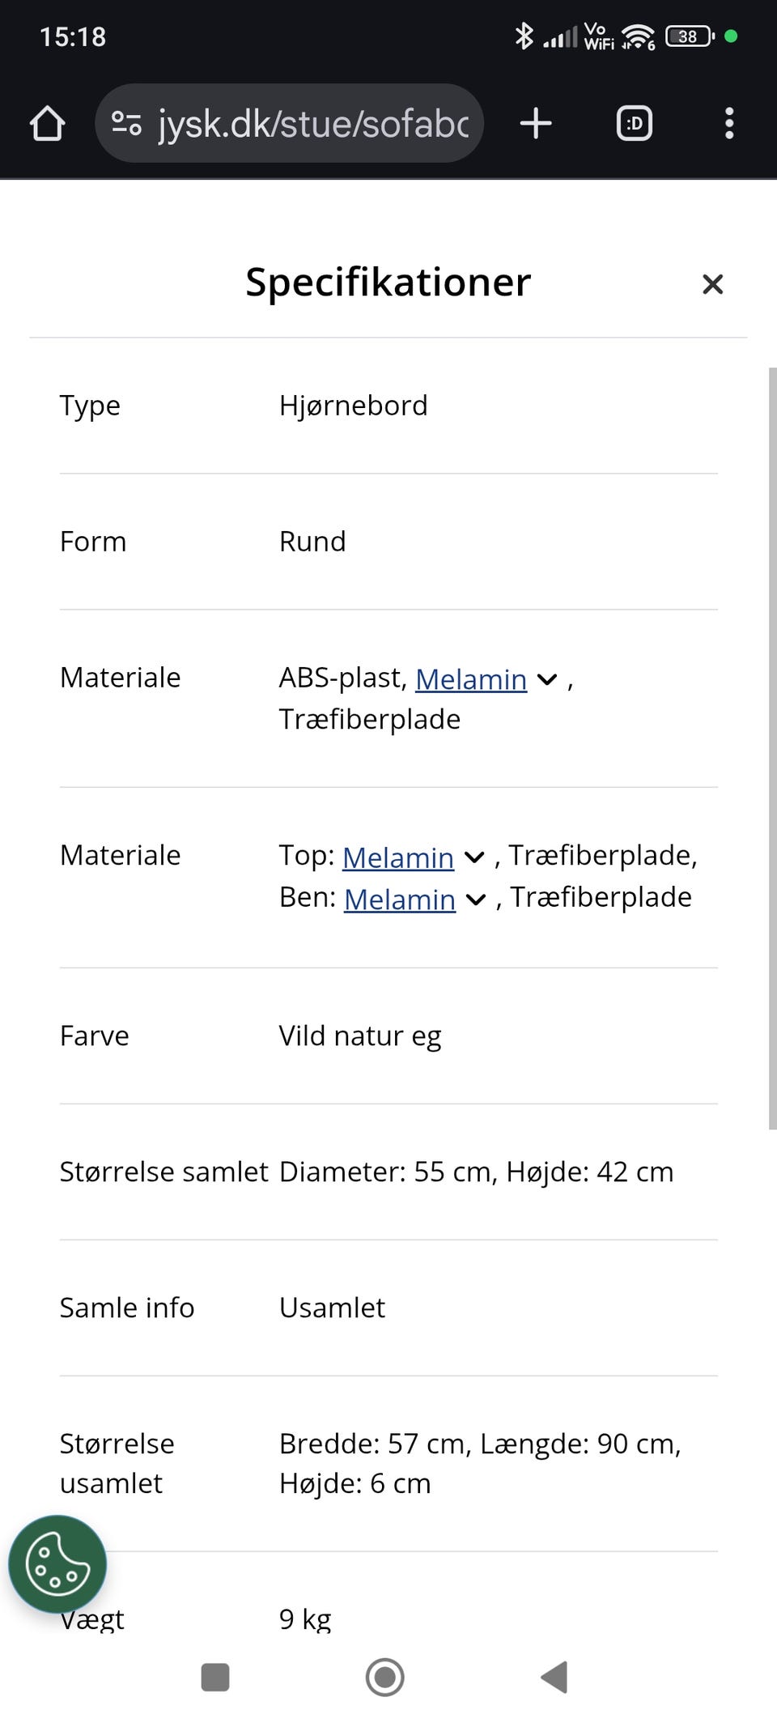Open the cookie consent icon
Viewport: 777px width, 1727px height.
click(x=57, y=1563)
